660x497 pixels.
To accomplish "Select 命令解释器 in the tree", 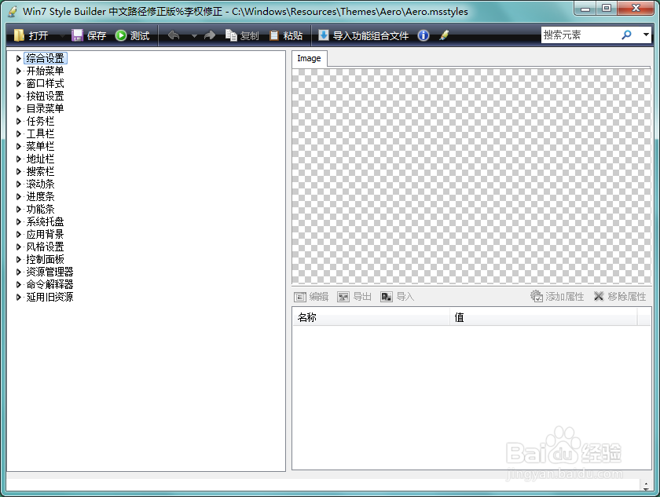I will click(49, 285).
